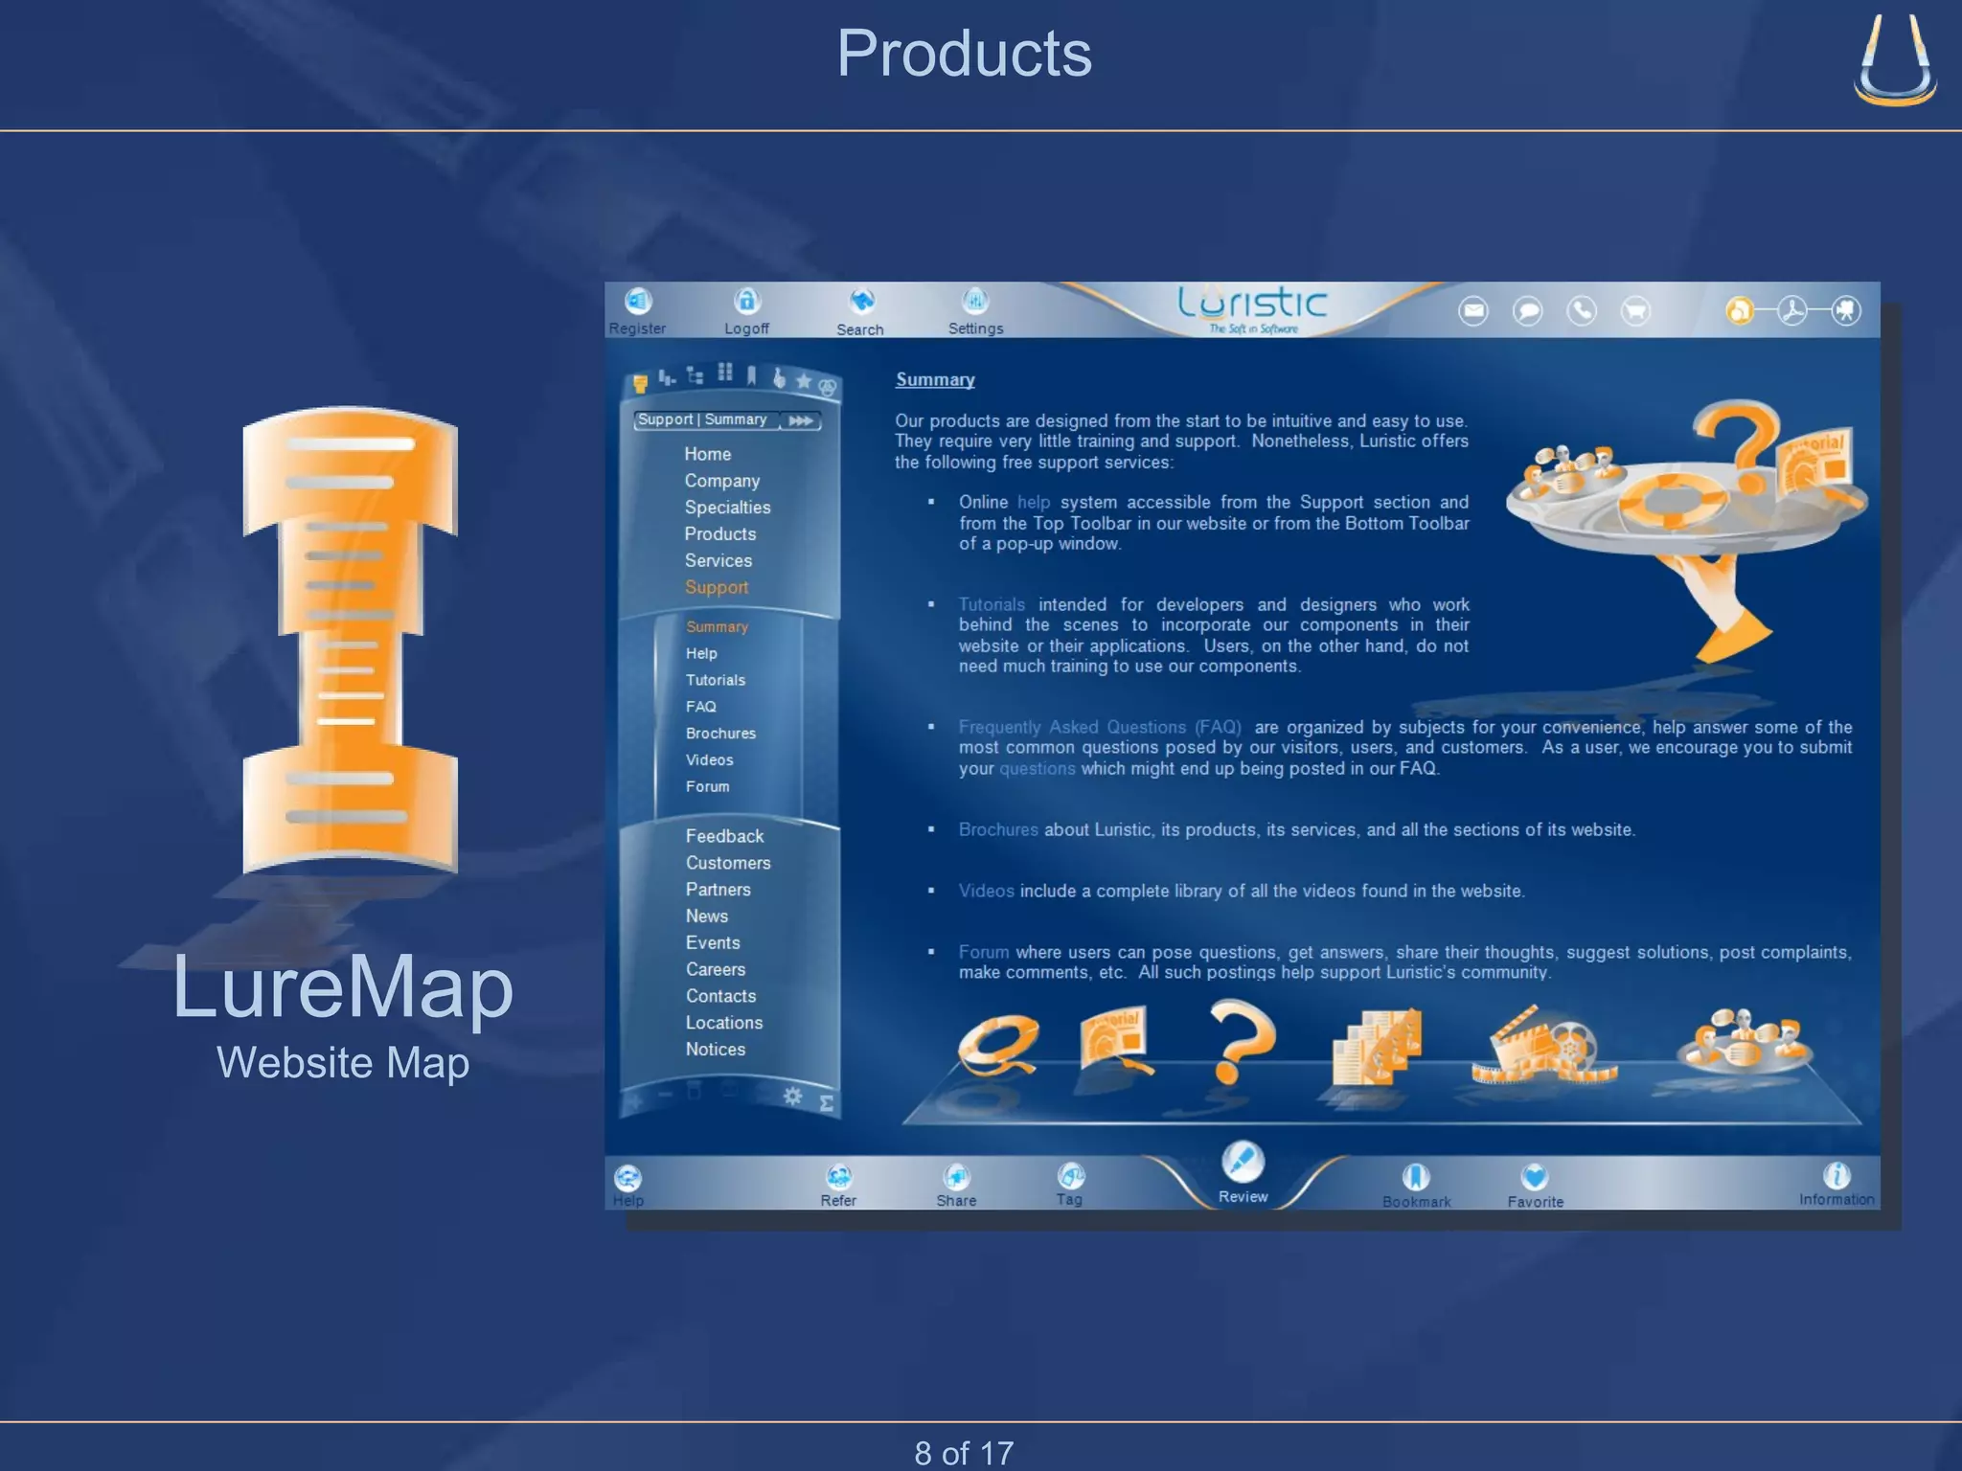Image resolution: width=1962 pixels, height=1471 pixels.
Task: Click the triple-arrow button beside Support | Summary
Action: [x=801, y=420]
